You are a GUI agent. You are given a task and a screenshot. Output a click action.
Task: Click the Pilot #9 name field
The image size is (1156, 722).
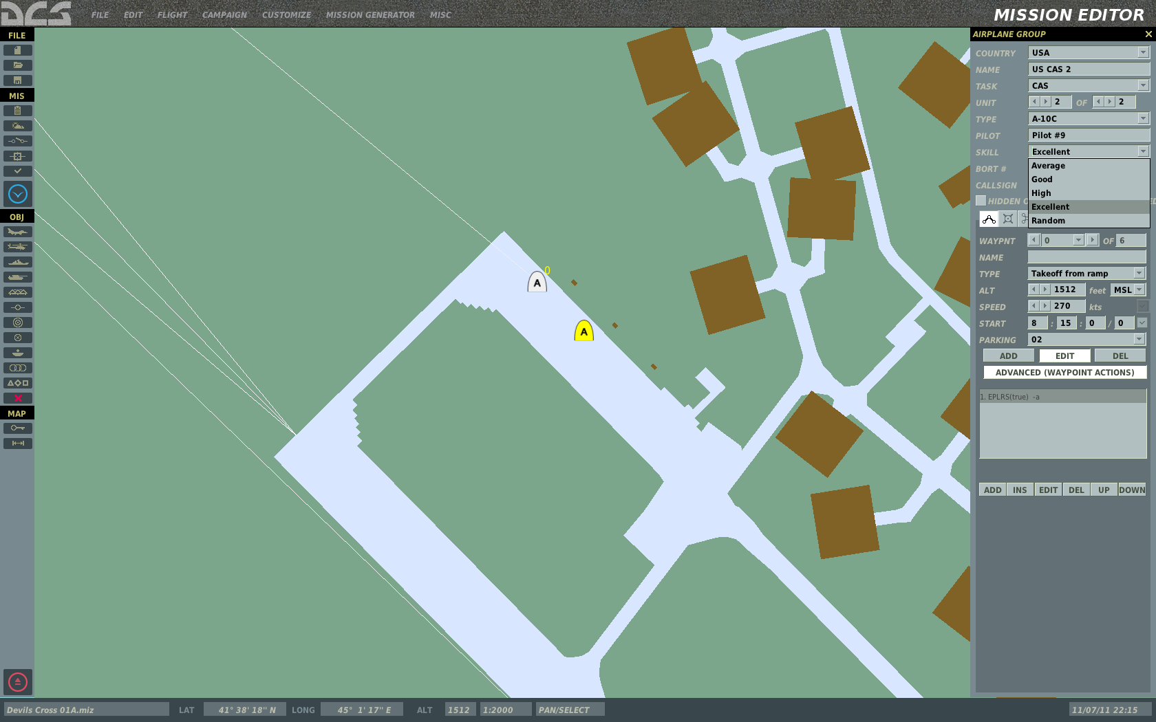pyautogui.click(x=1089, y=135)
